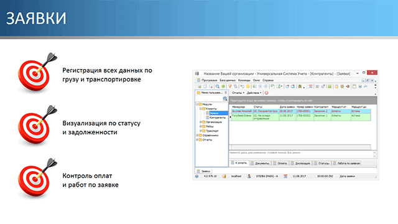Viewport: 398px width, 224px height.
Task: Open the Справка menu
Action: [268, 80]
